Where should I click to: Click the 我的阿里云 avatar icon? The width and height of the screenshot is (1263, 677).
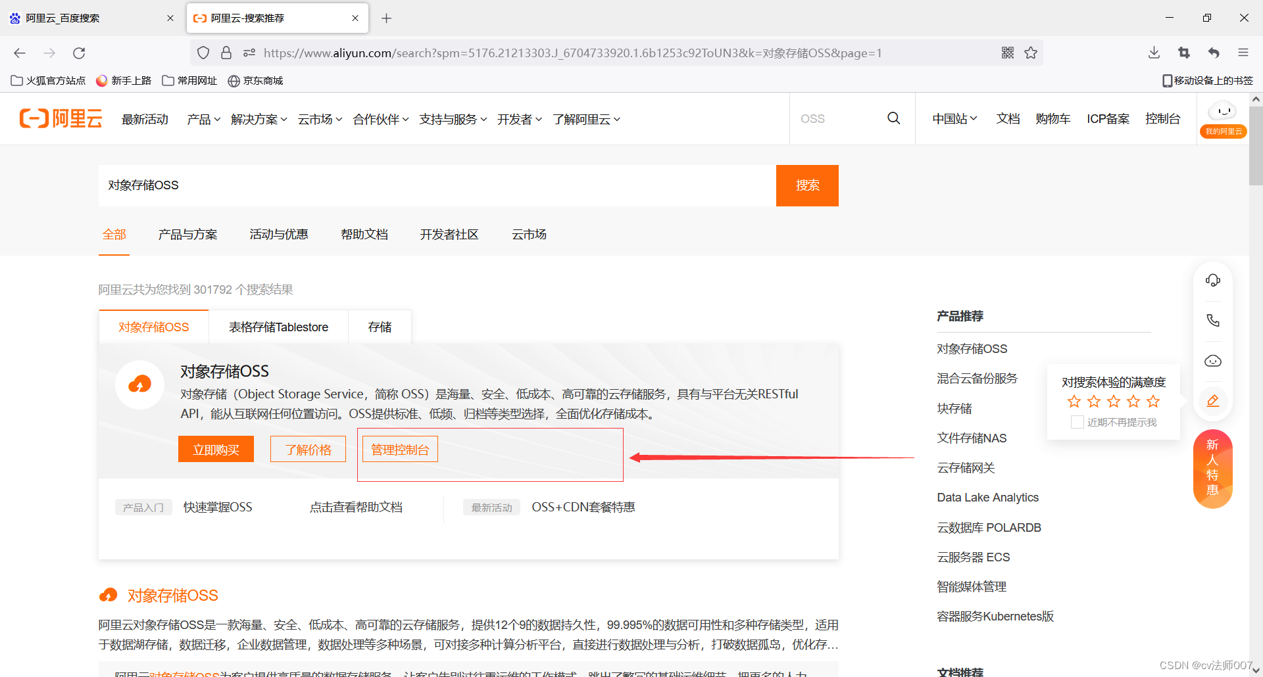[1223, 119]
